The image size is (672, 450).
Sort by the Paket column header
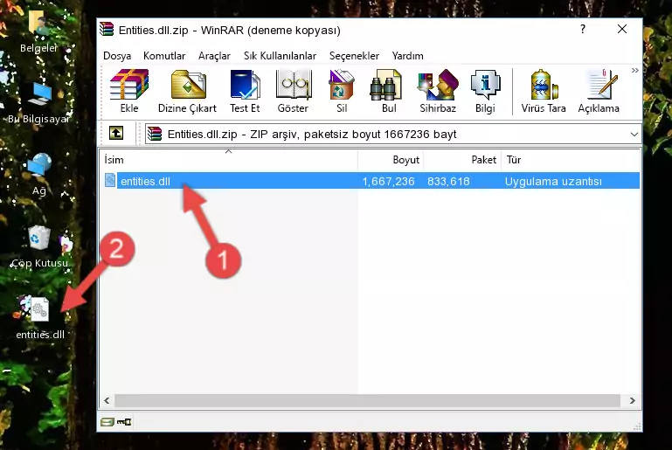tap(462, 160)
